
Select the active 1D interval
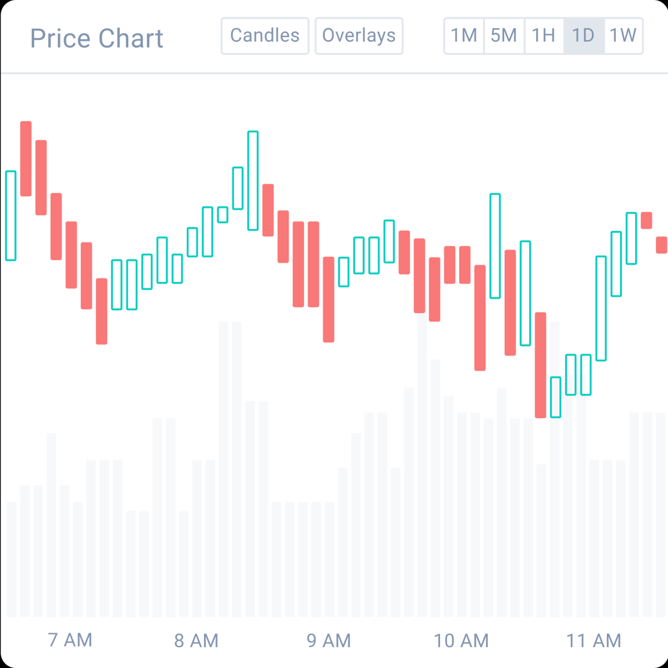tap(582, 35)
